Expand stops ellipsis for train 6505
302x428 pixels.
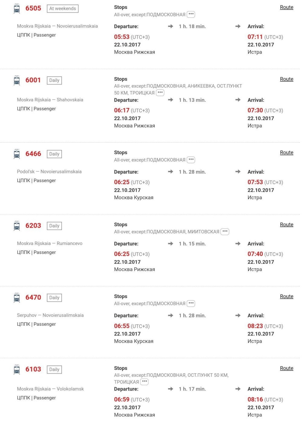[x=191, y=14]
